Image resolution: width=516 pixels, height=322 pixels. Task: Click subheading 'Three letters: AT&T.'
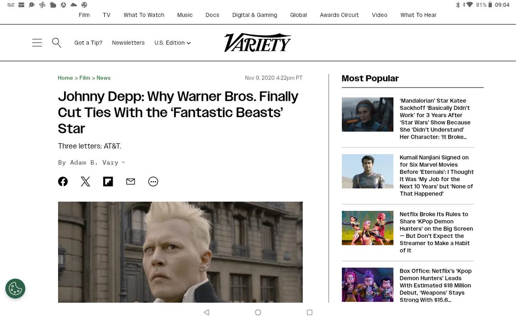coord(90,146)
